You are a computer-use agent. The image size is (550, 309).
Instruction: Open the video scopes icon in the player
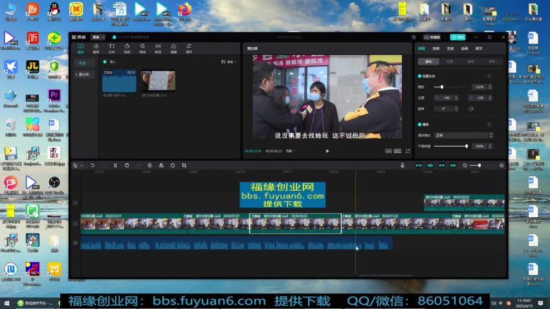click(388, 151)
